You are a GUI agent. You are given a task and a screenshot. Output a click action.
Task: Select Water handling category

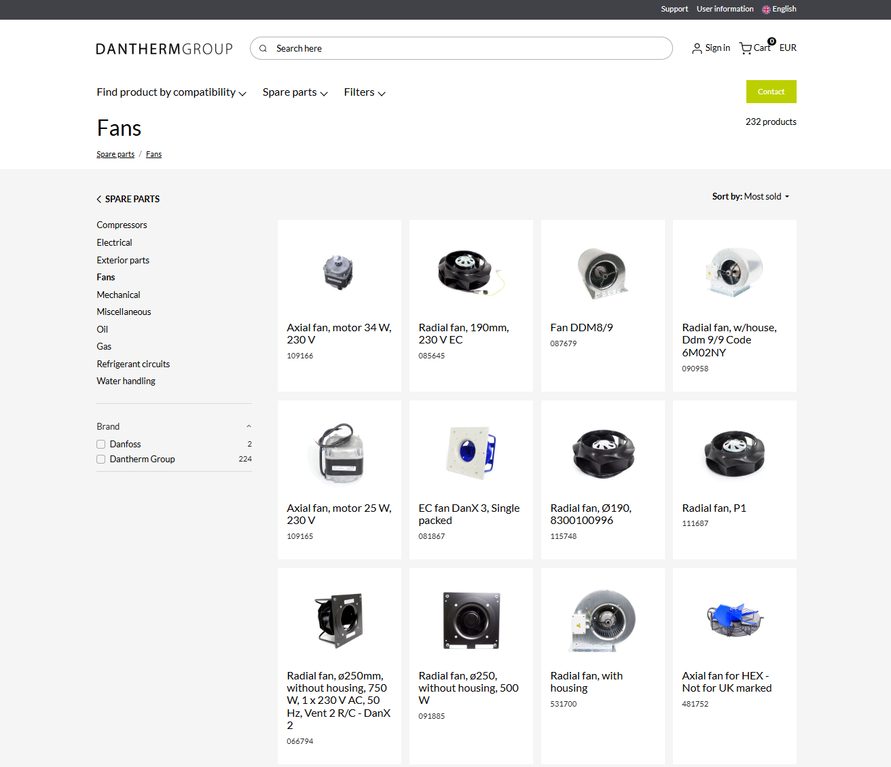(x=126, y=381)
